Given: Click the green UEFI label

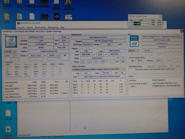Looking at the screenshot, I should pyautogui.click(x=120, y=44).
